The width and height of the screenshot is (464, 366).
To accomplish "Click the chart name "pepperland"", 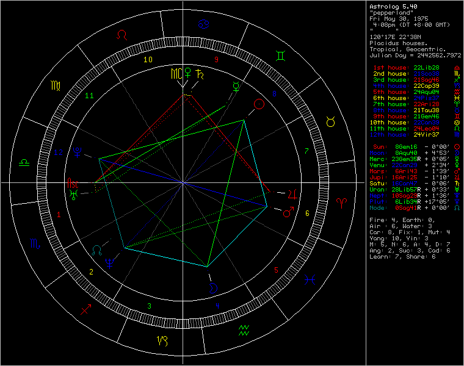I will tap(391, 13).
